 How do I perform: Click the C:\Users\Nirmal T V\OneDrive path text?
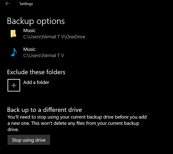(x=54, y=37)
